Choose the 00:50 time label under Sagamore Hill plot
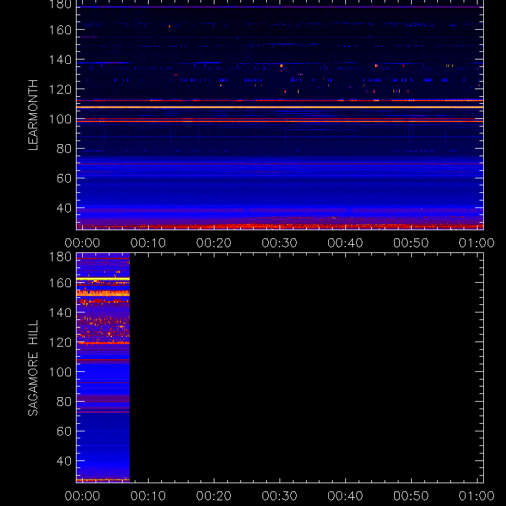The height and width of the screenshot is (506, 506). pos(411,496)
